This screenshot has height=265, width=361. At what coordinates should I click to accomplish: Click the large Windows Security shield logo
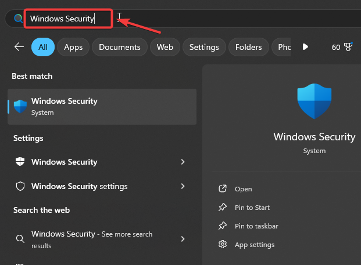coord(314,102)
